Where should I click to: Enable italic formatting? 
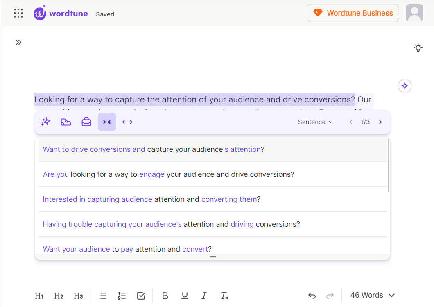coord(204,296)
